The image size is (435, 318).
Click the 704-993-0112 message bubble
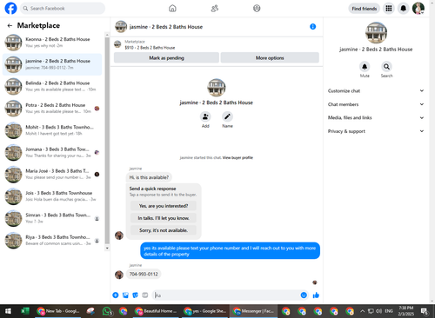coord(144,274)
